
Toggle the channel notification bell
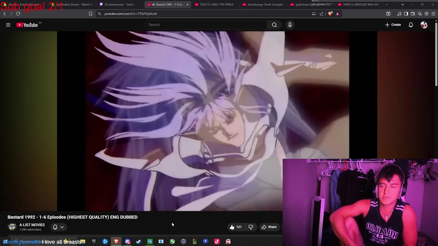[55, 227]
